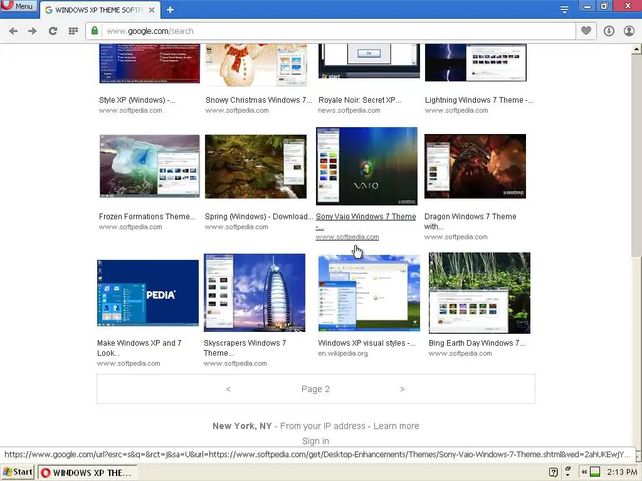Click Frozen Formations Theme title link
This screenshot has width=642, height=481.
coord(147,217)
